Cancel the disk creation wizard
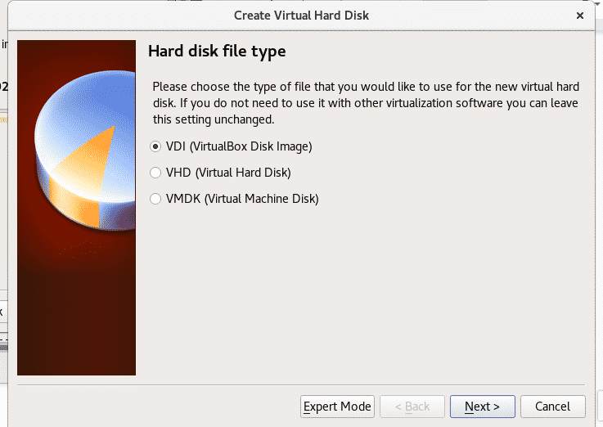 552,407
